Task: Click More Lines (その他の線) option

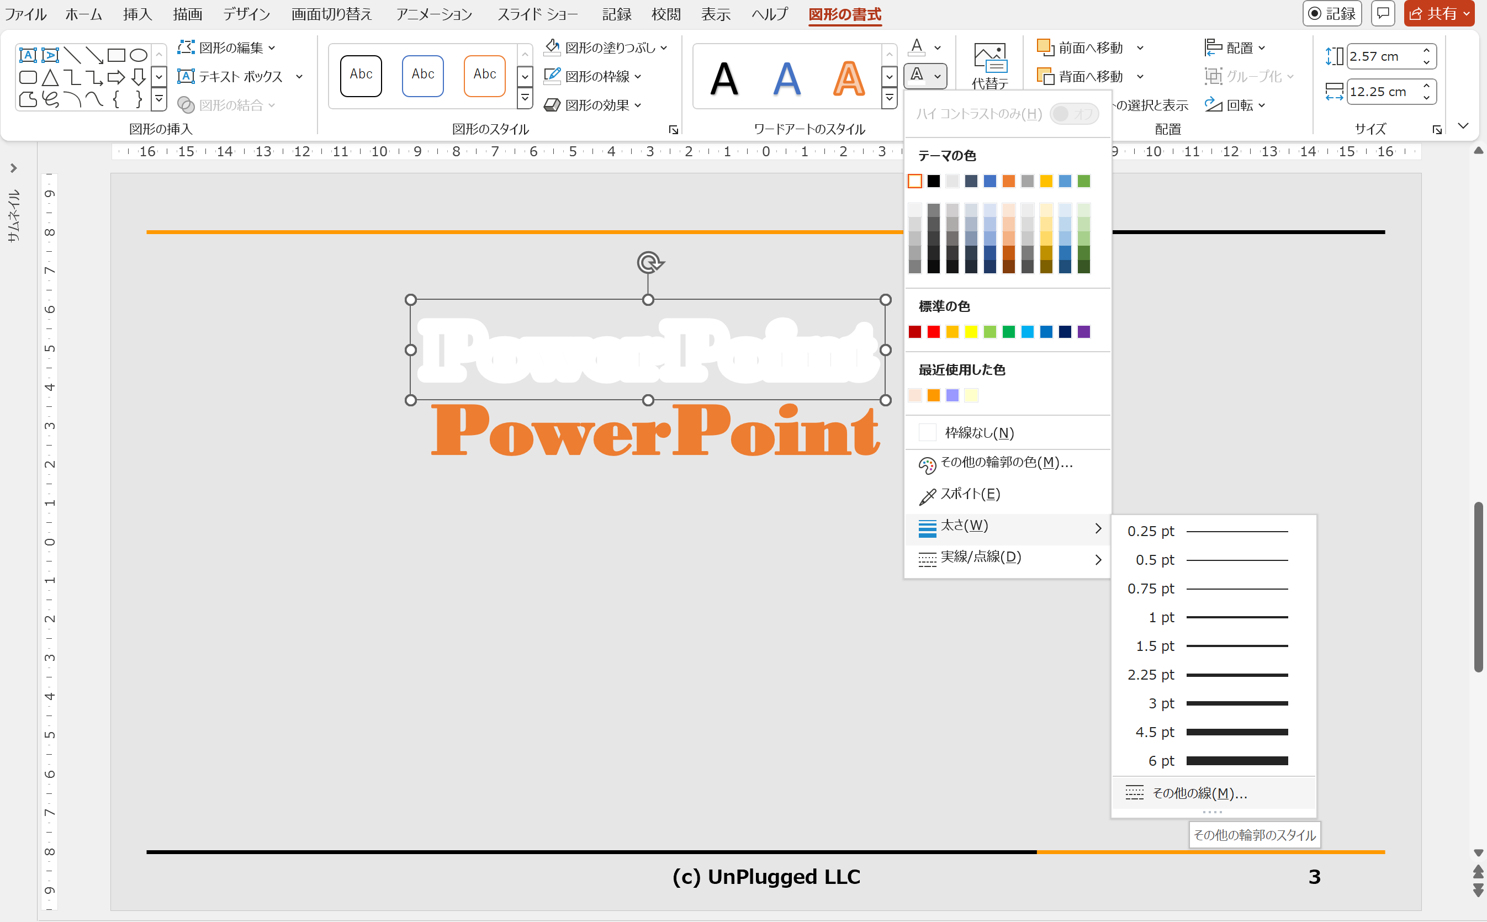Action: point(1199,793)
